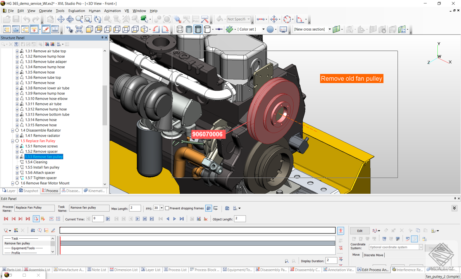
Task: Click the home view icon
Action: click(x=50, y=19)
